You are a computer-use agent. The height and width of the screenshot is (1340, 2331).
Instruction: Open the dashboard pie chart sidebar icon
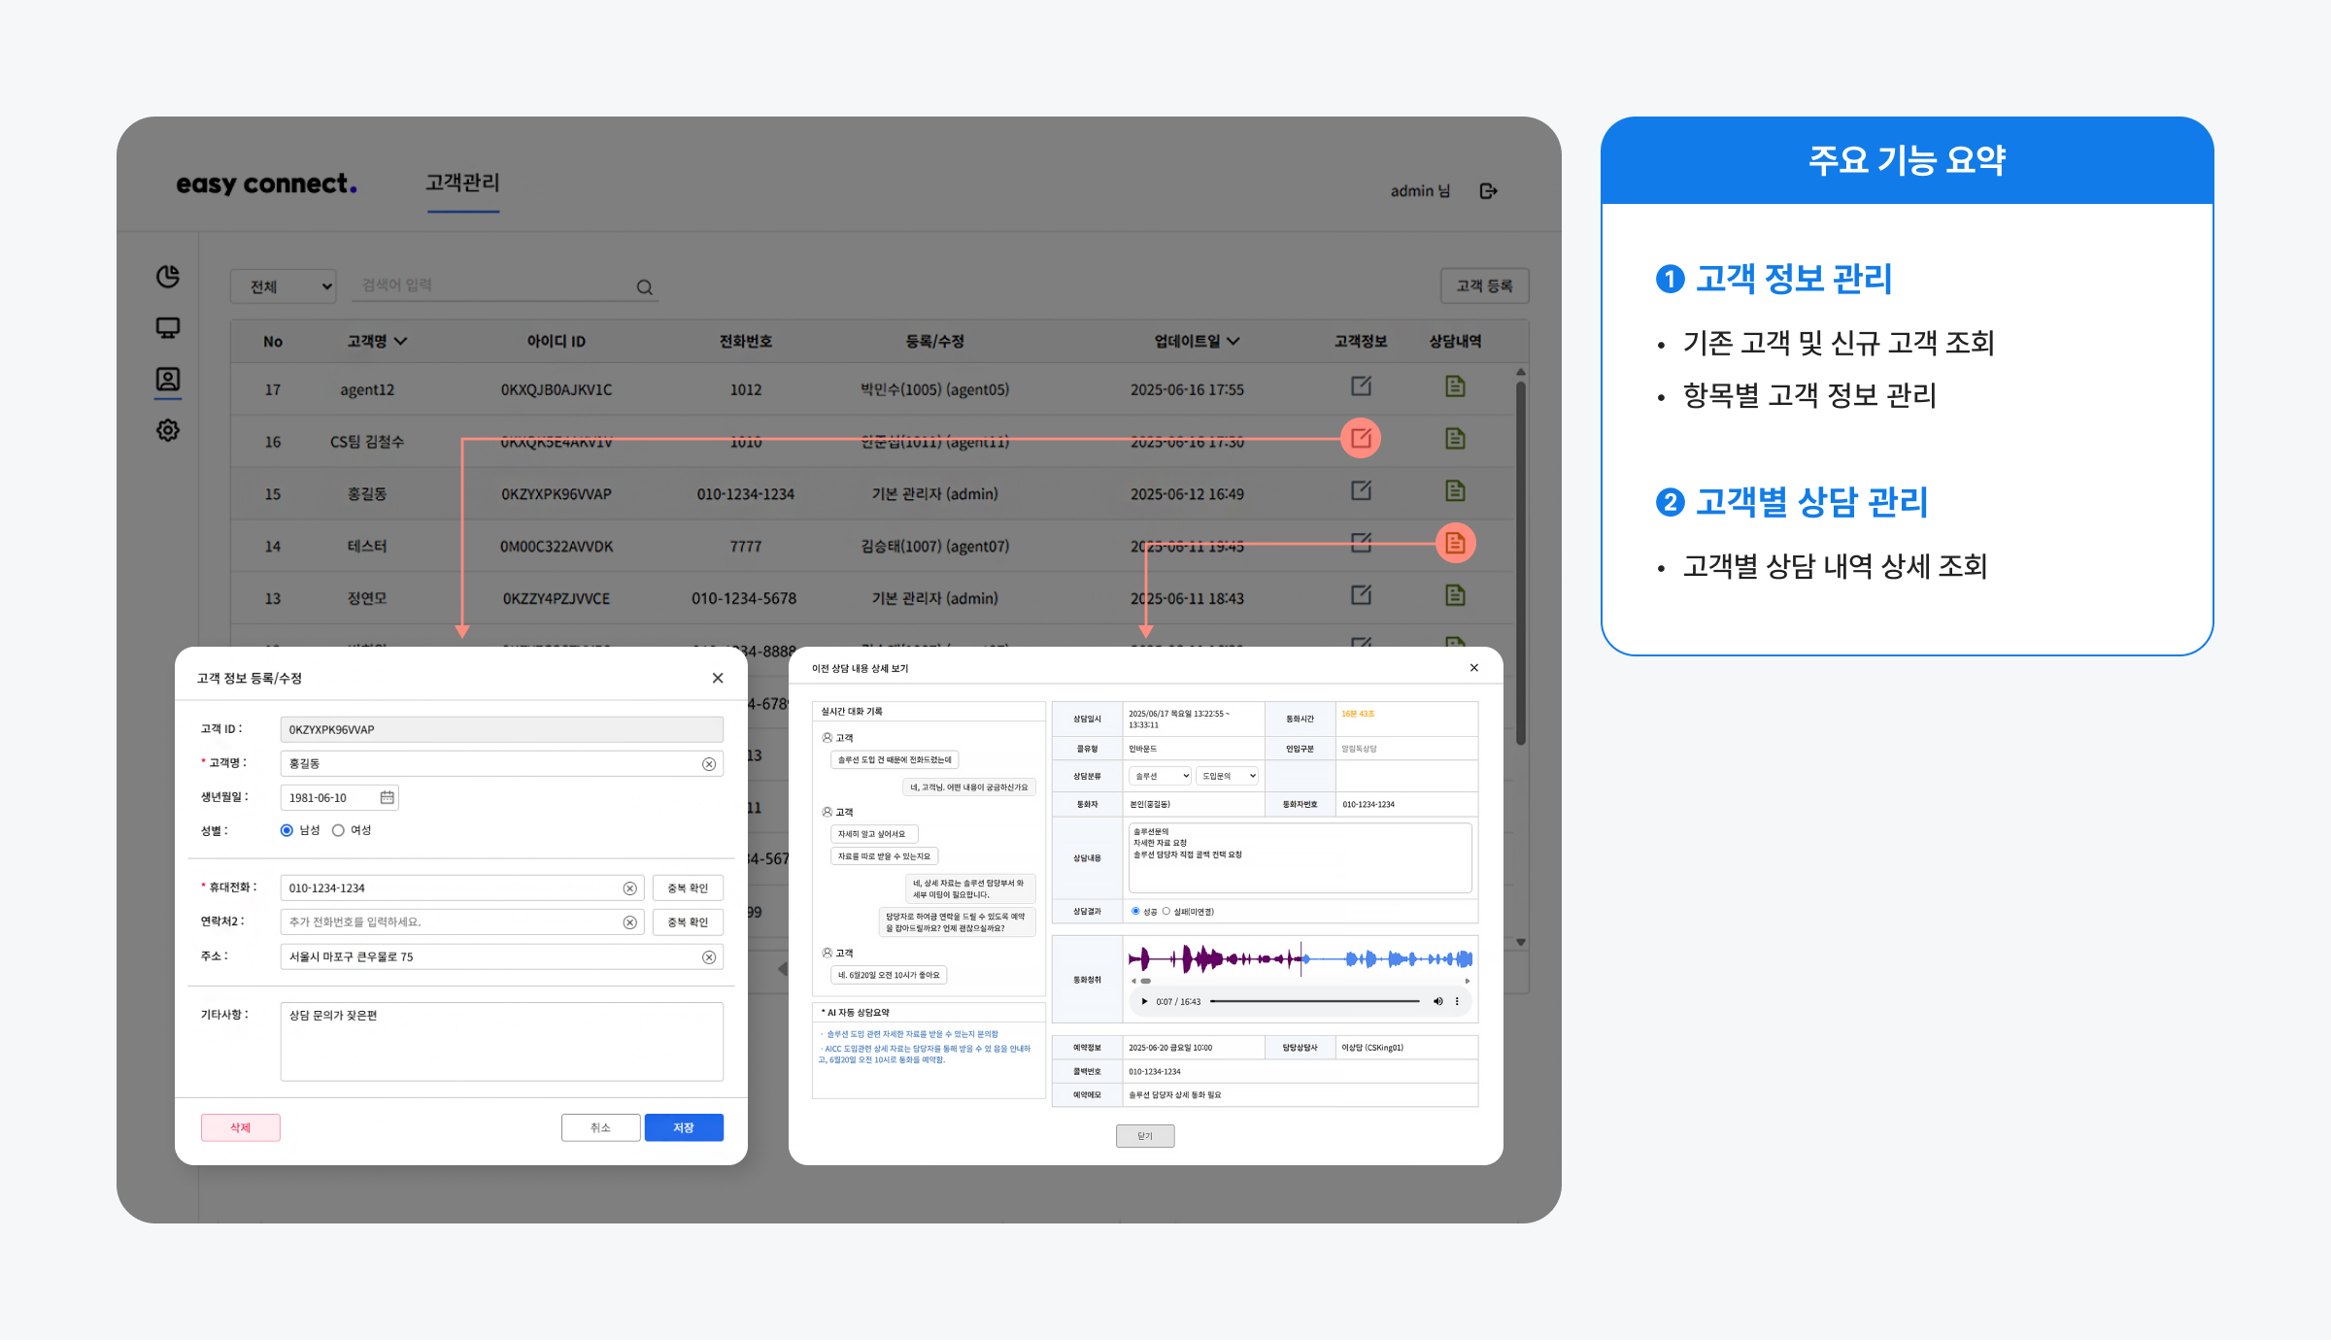tap(168, 277)
